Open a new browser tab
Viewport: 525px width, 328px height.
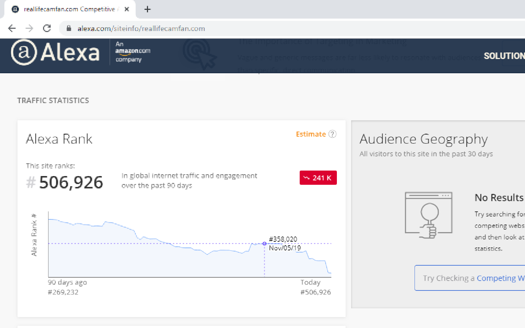pos(147,9)
